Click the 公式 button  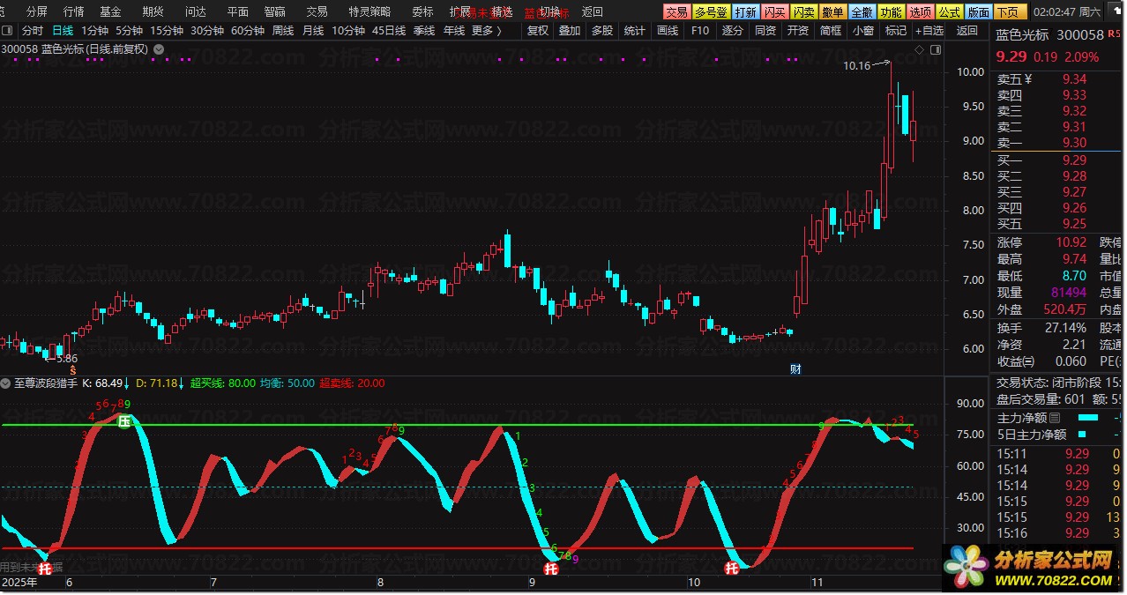(949, 12)
